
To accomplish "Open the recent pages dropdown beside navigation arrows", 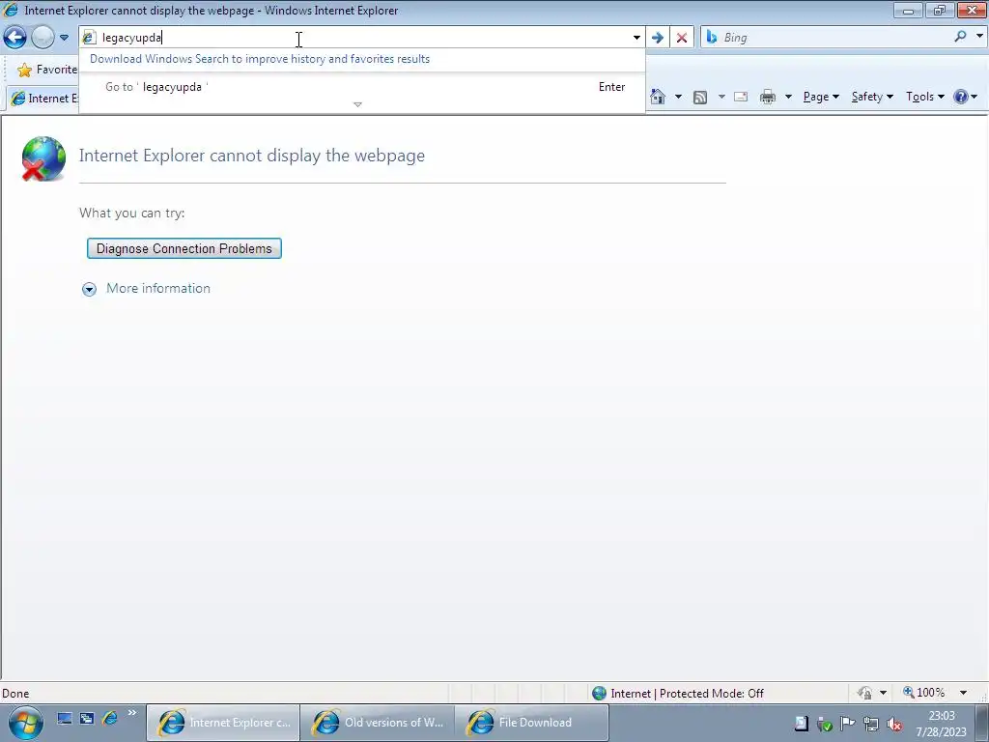I will (64, 38).
